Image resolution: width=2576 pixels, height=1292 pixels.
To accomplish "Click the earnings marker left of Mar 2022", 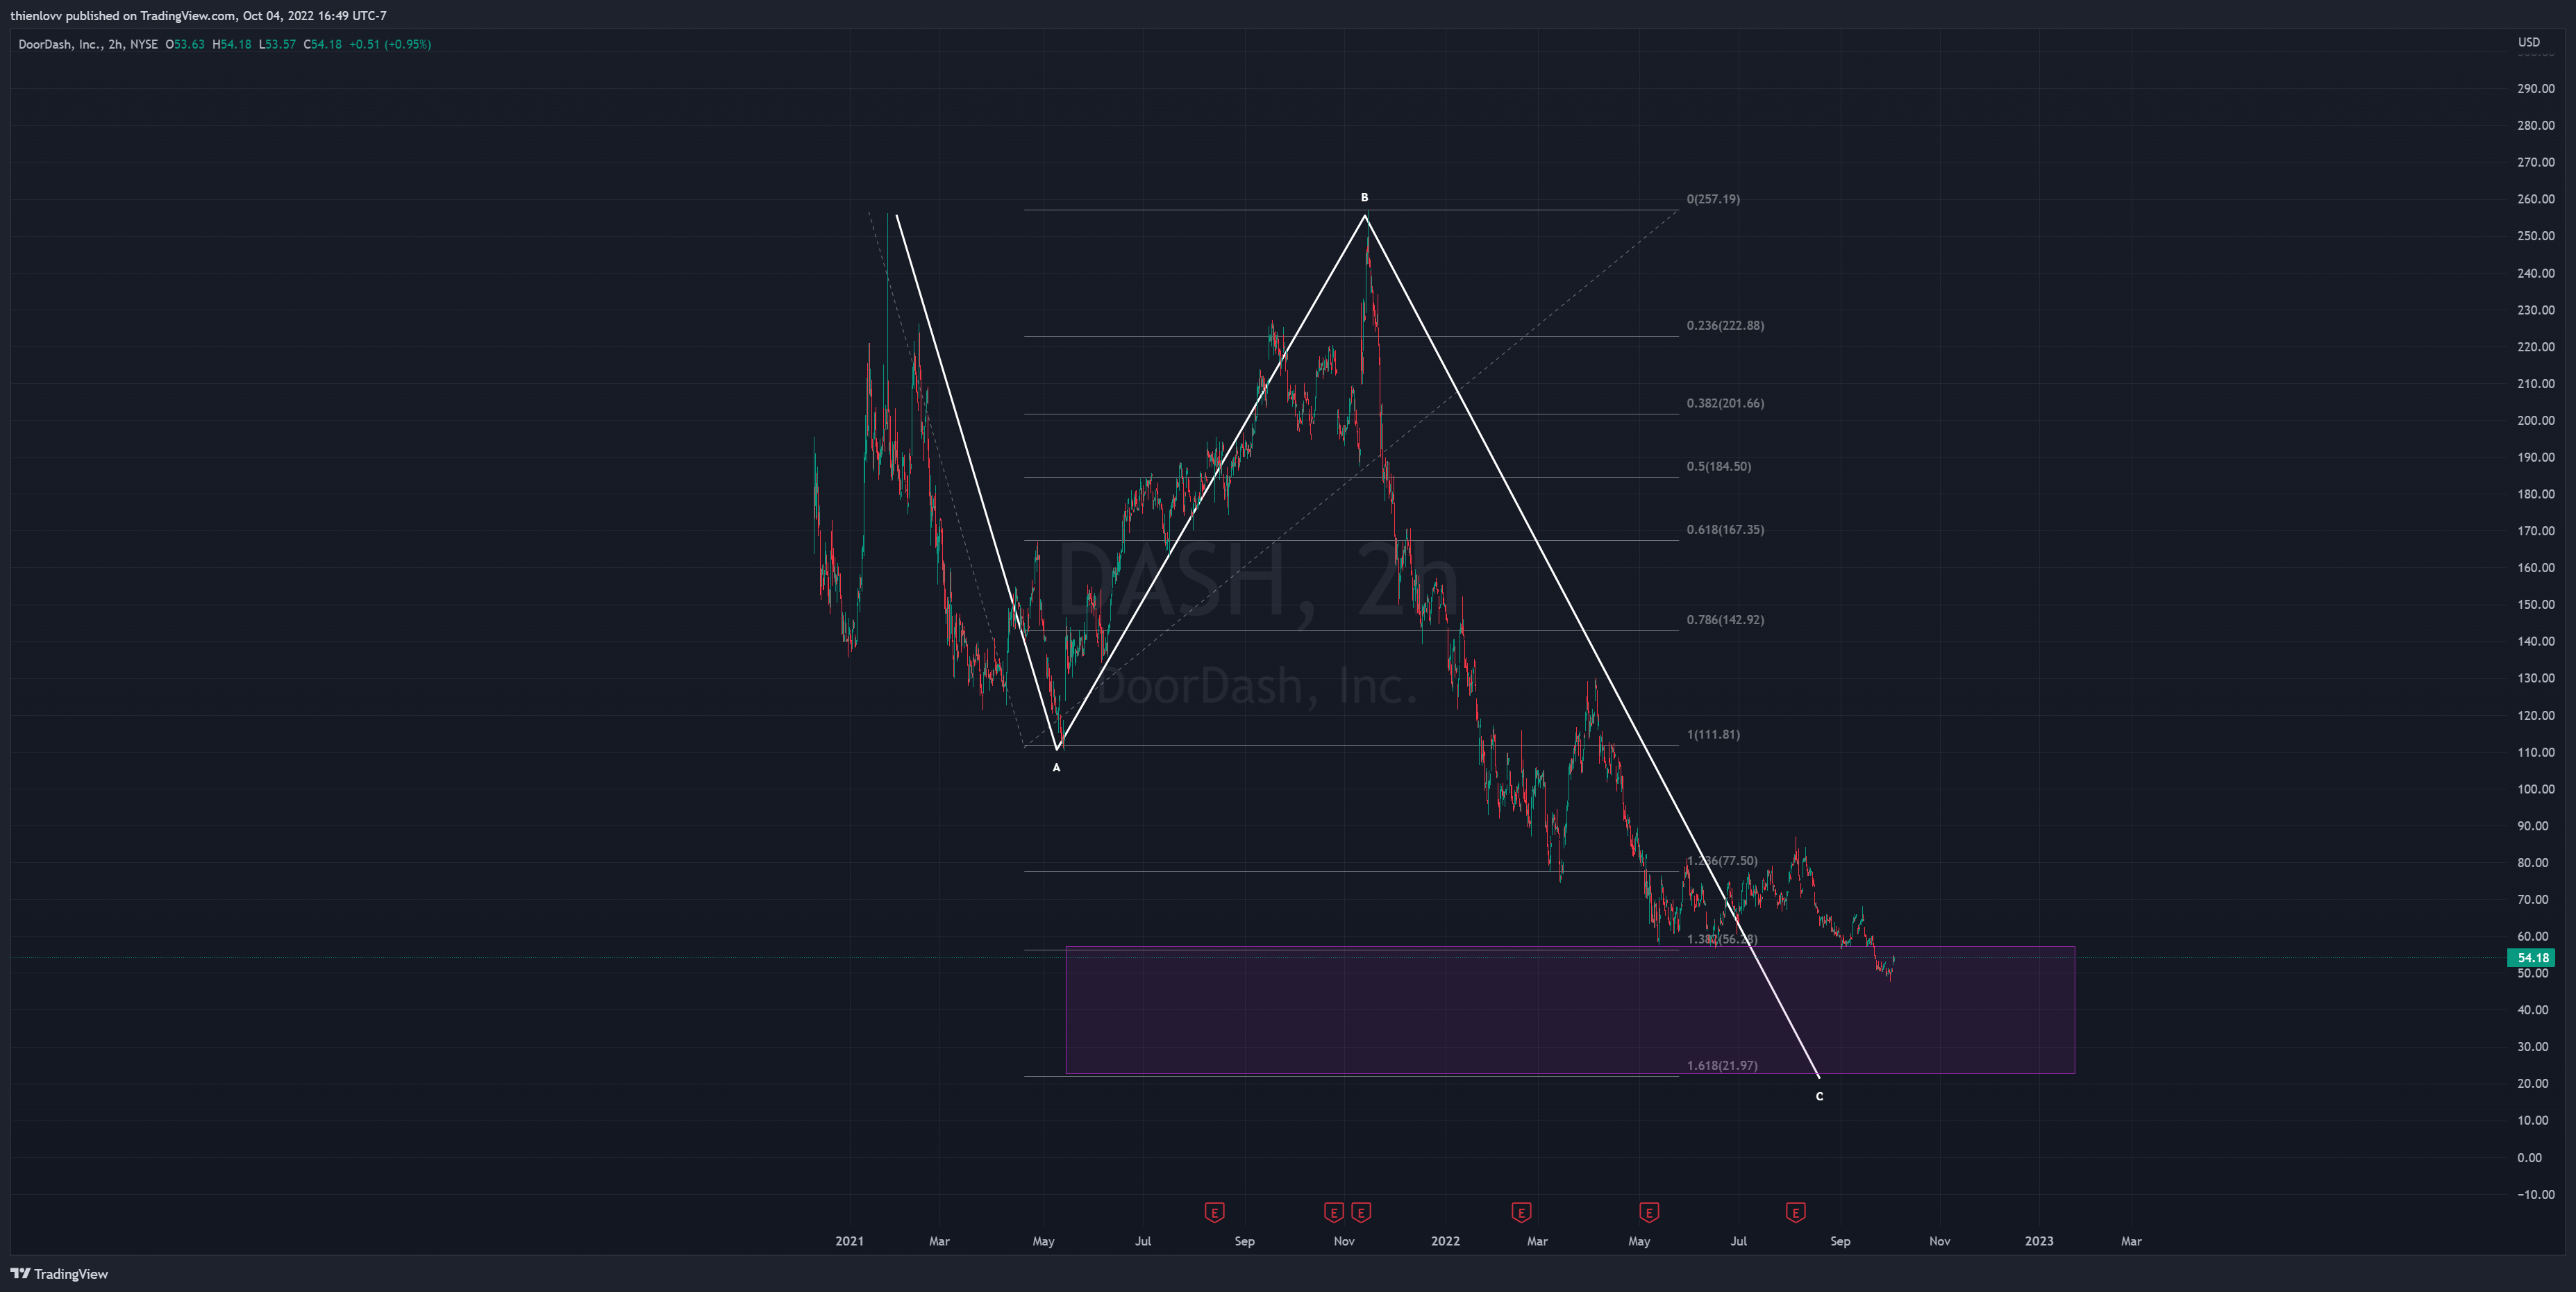I will point(1521,1213).
